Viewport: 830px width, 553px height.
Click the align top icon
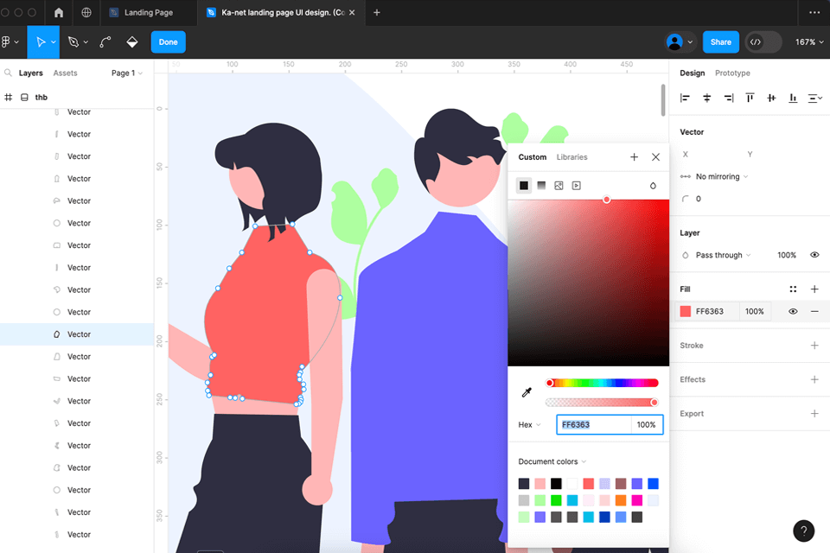click(750, 98)
